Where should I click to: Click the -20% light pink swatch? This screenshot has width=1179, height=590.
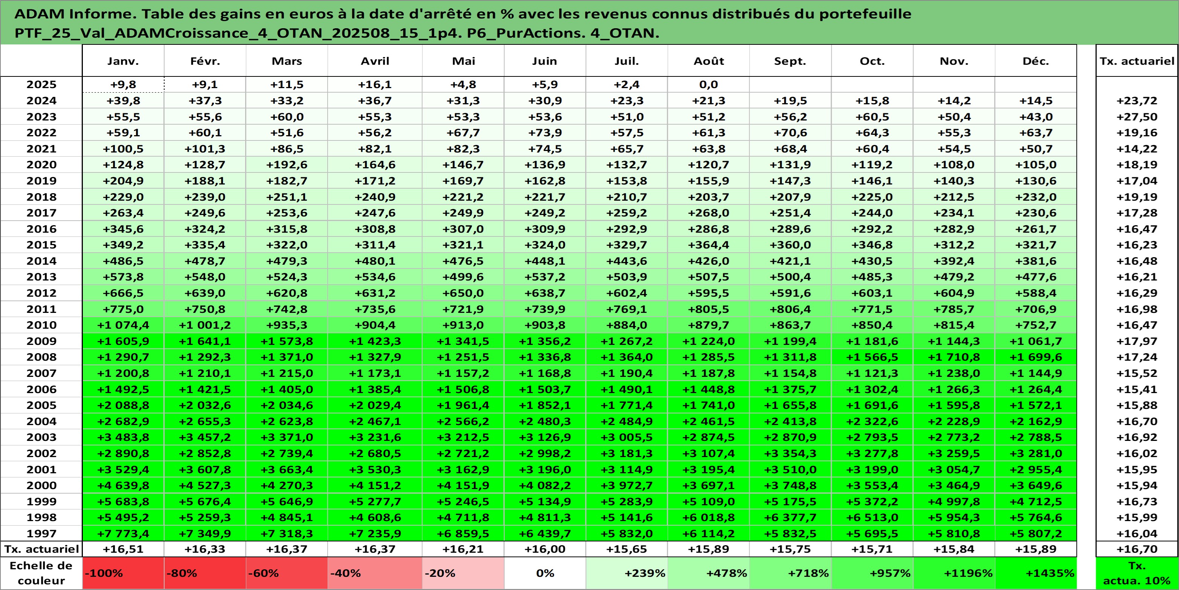tap(463, 573)
